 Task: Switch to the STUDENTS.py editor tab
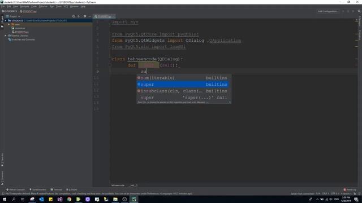pos(104,16)
